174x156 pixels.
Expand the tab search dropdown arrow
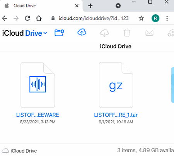[x=118, y=6]
